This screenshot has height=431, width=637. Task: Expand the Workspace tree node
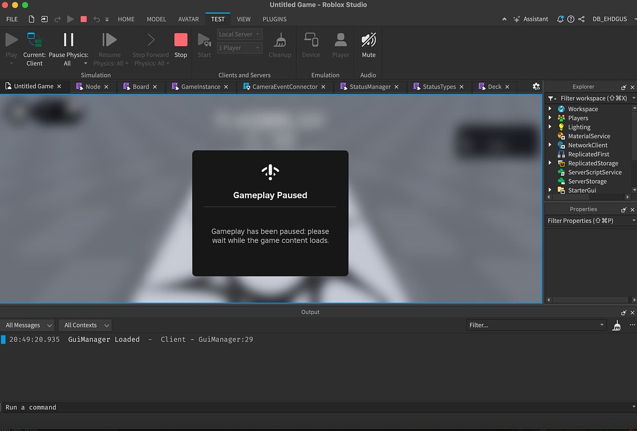tap(550, 108)
